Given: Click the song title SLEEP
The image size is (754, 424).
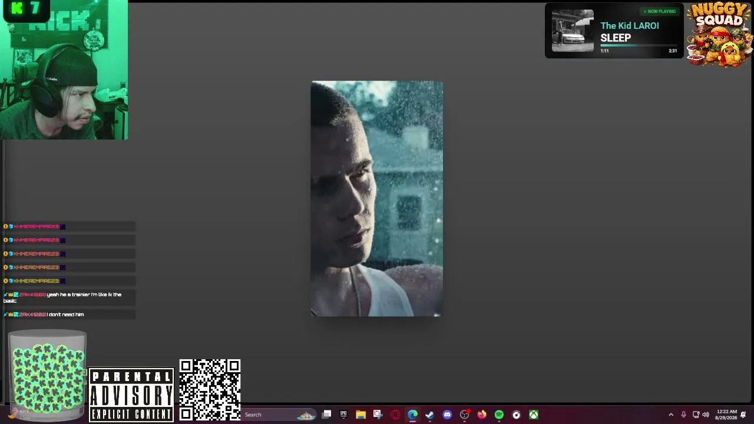Looking at the screenshot, I should tap(616, 38).
